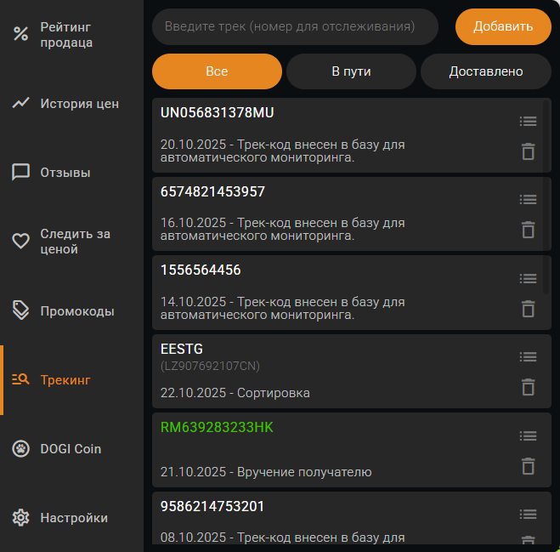Screen dimensions: 560x552
Task: Select track number UN056831378MU text
Action: coord(218,112)
